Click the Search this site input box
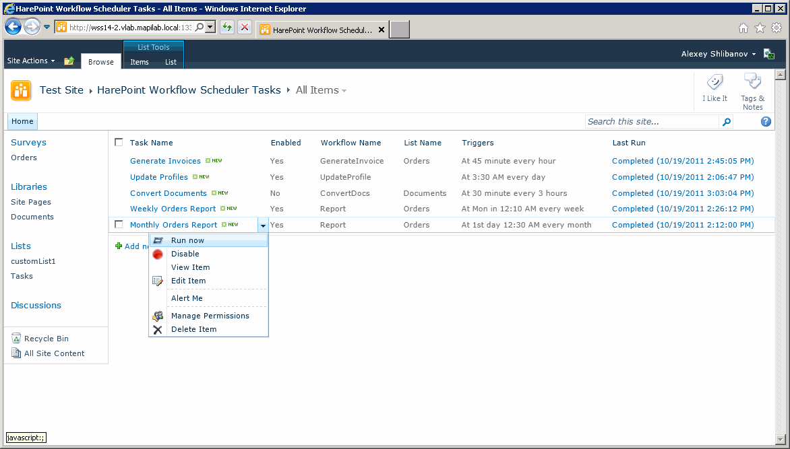 [652, 122]
